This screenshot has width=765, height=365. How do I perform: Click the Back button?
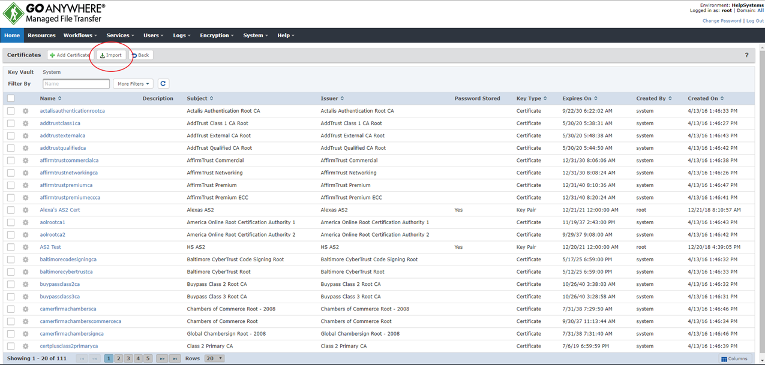point(141,55)
